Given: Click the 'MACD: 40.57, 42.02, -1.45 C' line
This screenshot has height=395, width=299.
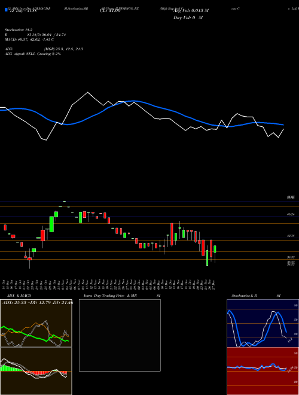Looking at the screenshot, I should 29,39.
